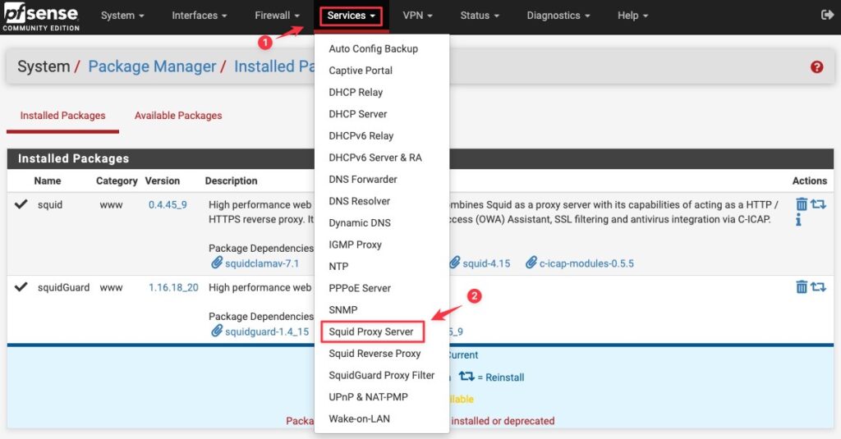Viewport: 841px width, 439px height.
Task: Click the Category column header
Action: pos(117,181)
